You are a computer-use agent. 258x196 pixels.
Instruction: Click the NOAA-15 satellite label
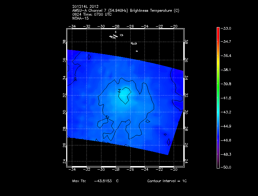coord(80,18)
